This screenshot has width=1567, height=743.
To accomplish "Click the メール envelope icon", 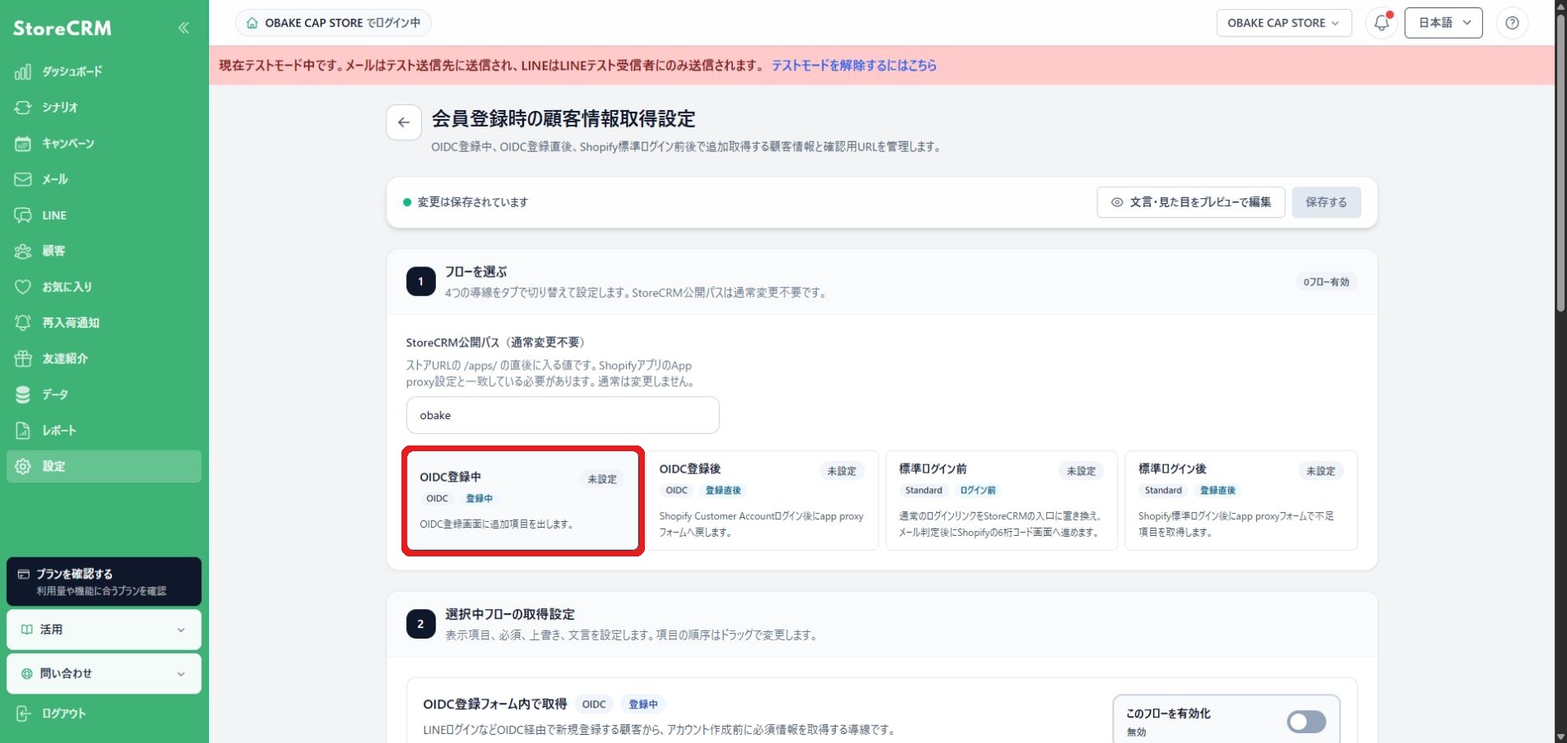I will [x=23, y=179].
